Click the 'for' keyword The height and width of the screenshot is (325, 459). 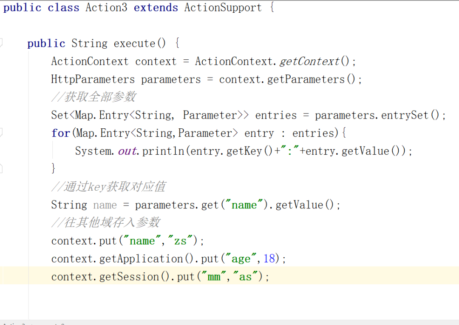point(61,133)
